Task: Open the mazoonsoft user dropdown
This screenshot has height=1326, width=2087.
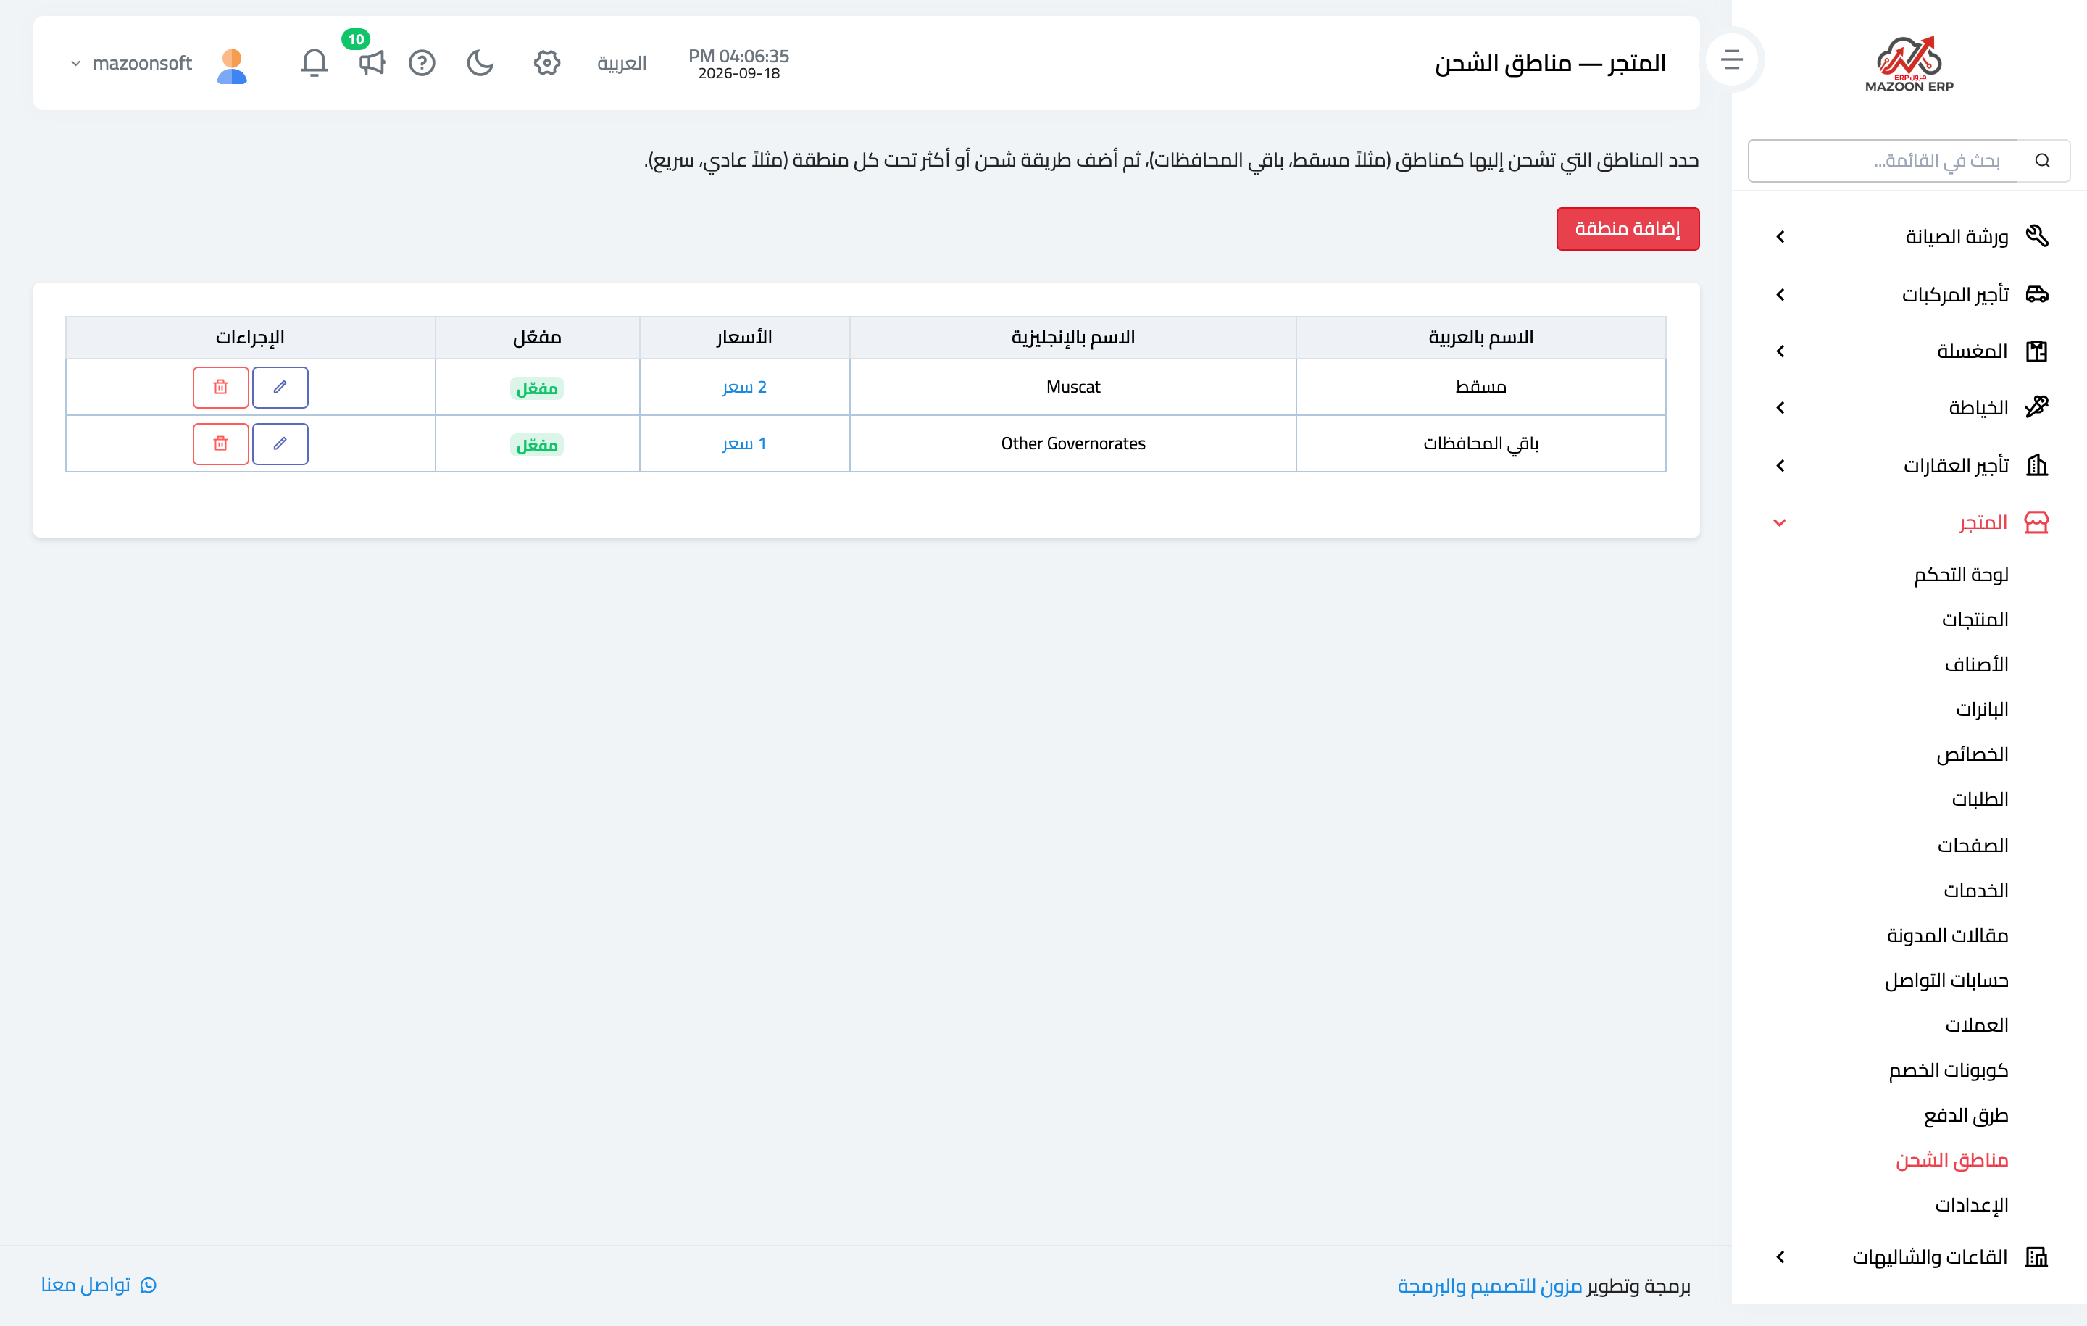Action: (132, 63)
